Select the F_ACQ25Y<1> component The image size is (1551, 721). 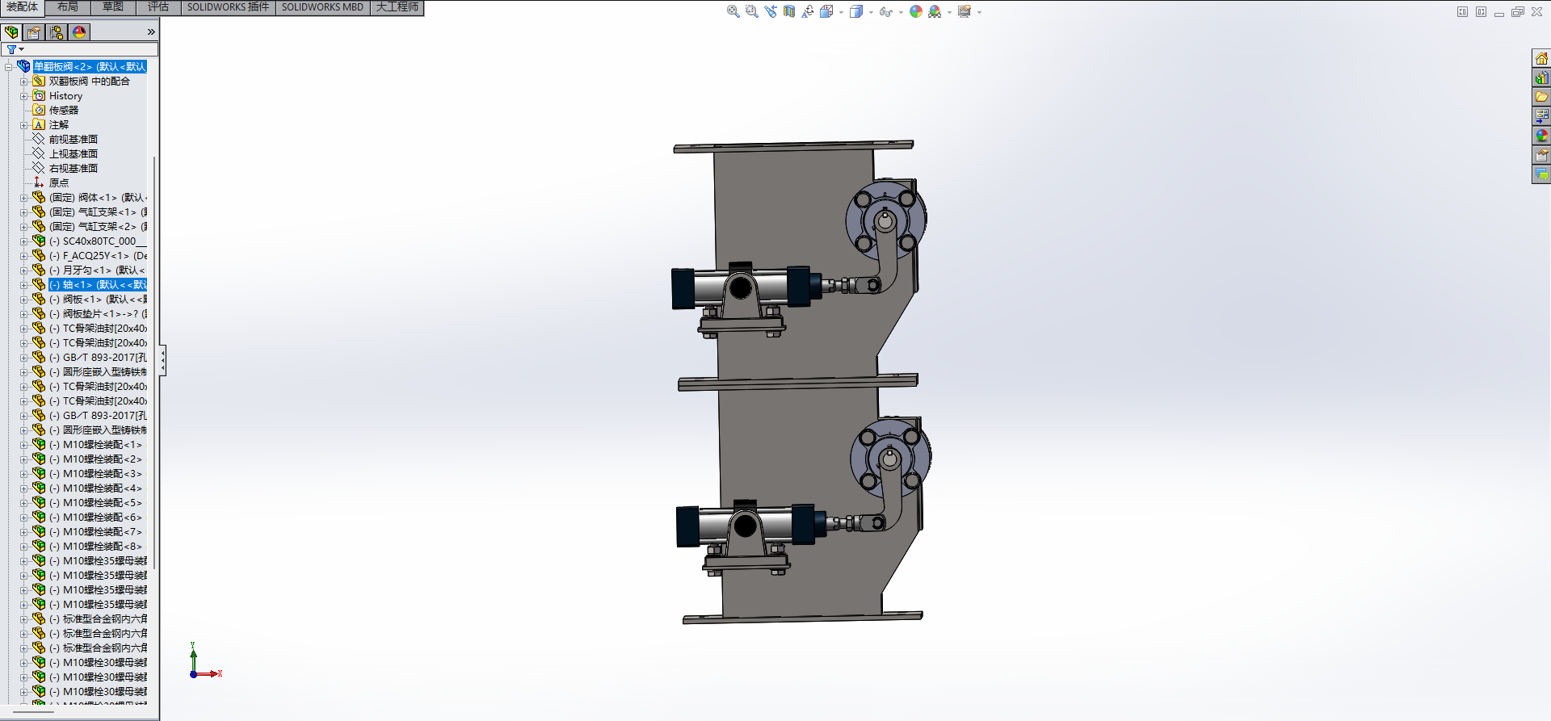pyautogui.click(x=98, y=256)
